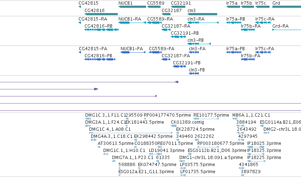Click the DMG7A.1_1.P23.C1 label
This screenshot has width=301, height=177.
pyautogui.click(x=133, y=158)
